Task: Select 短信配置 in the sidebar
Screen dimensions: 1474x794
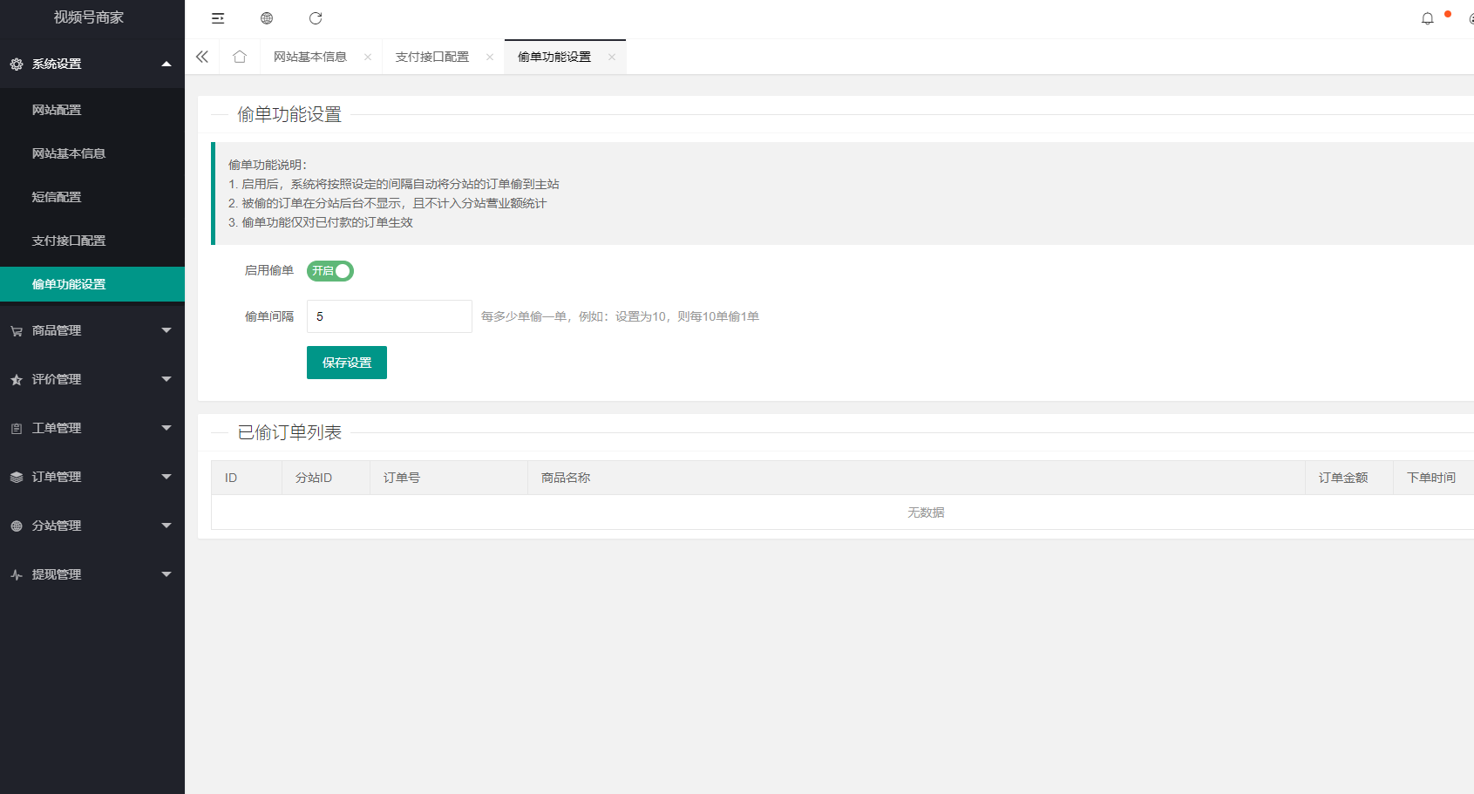Action: point(56,196)
